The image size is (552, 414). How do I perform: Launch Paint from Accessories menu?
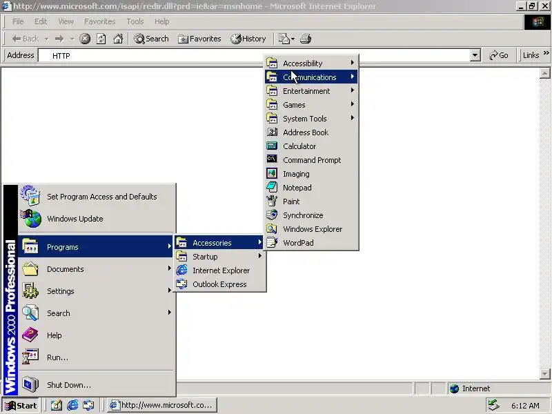point(312,201)
